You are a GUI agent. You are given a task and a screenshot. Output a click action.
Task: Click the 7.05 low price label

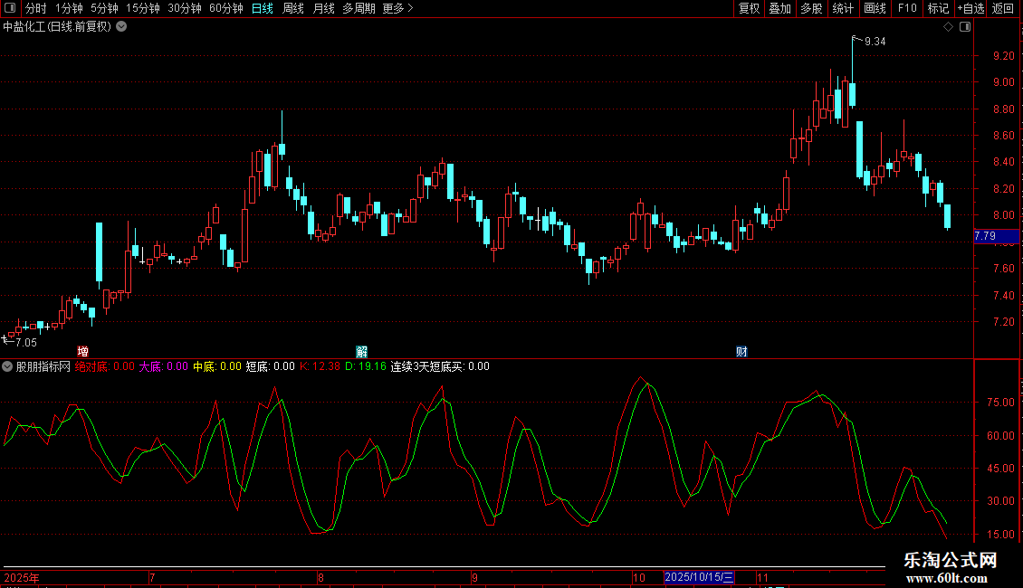(x=26, y=342)
